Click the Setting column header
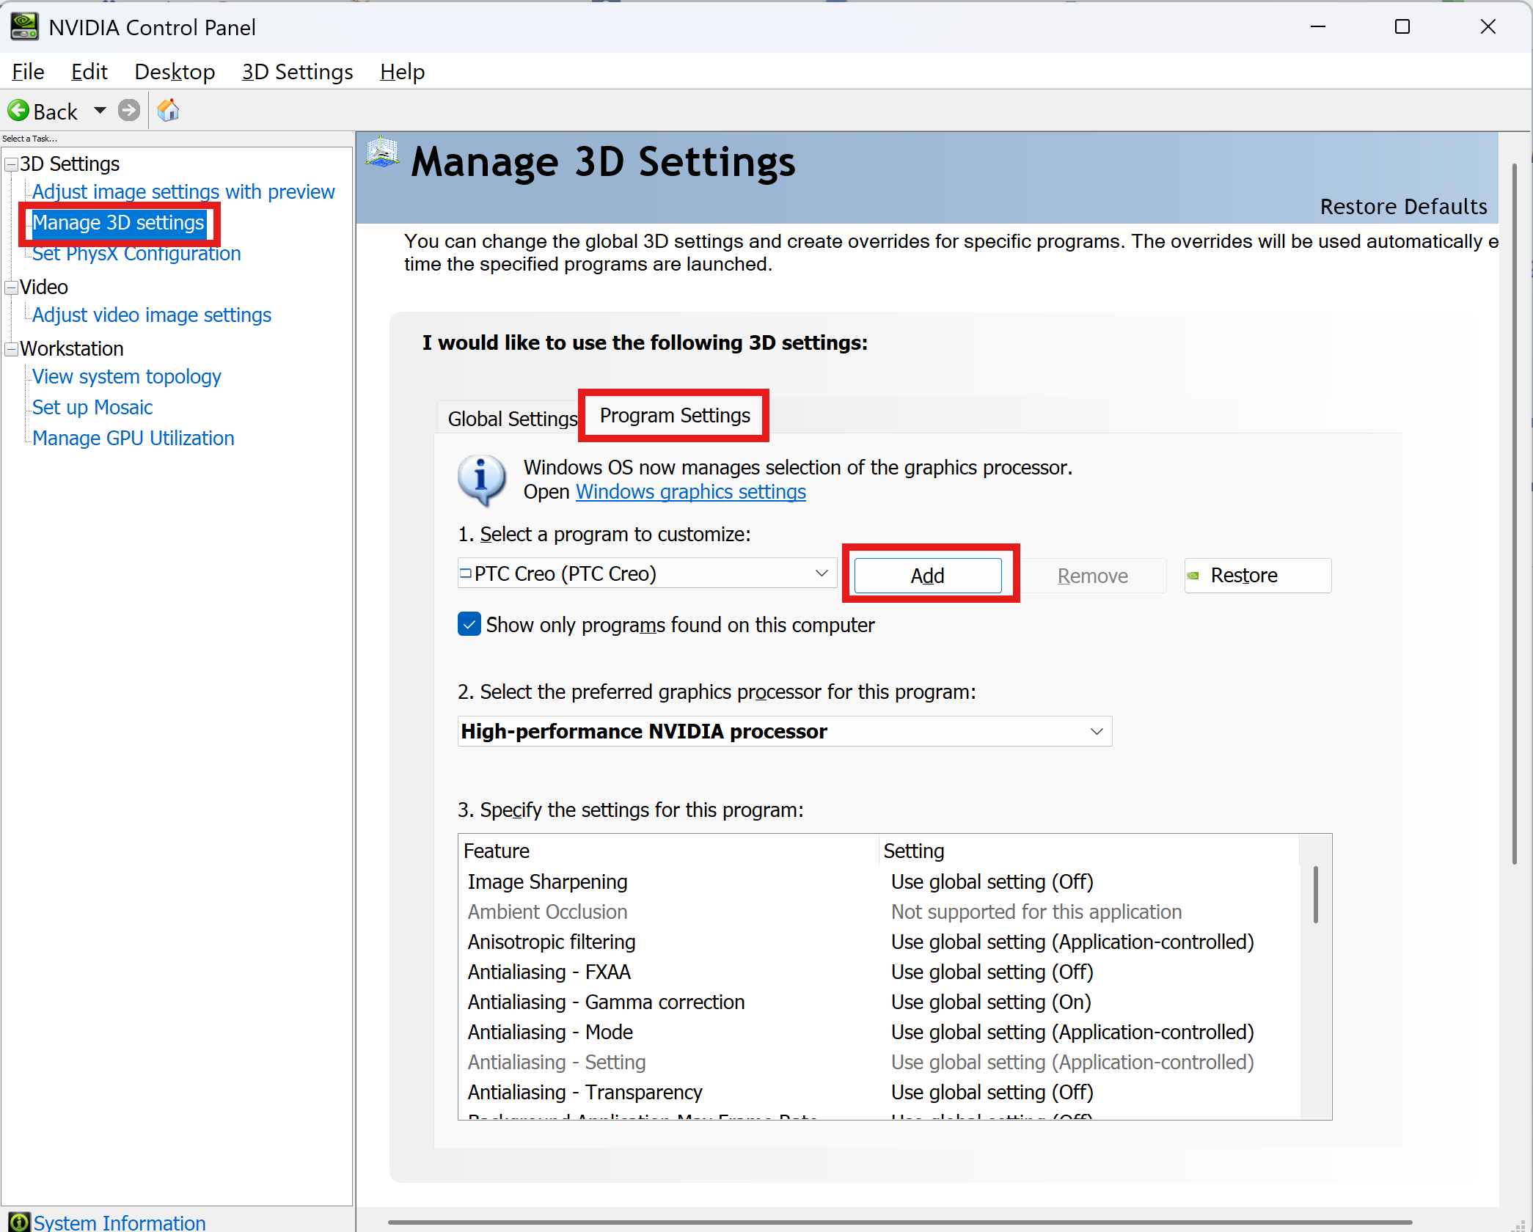 pyautogui.click(x=1089, y=851)
